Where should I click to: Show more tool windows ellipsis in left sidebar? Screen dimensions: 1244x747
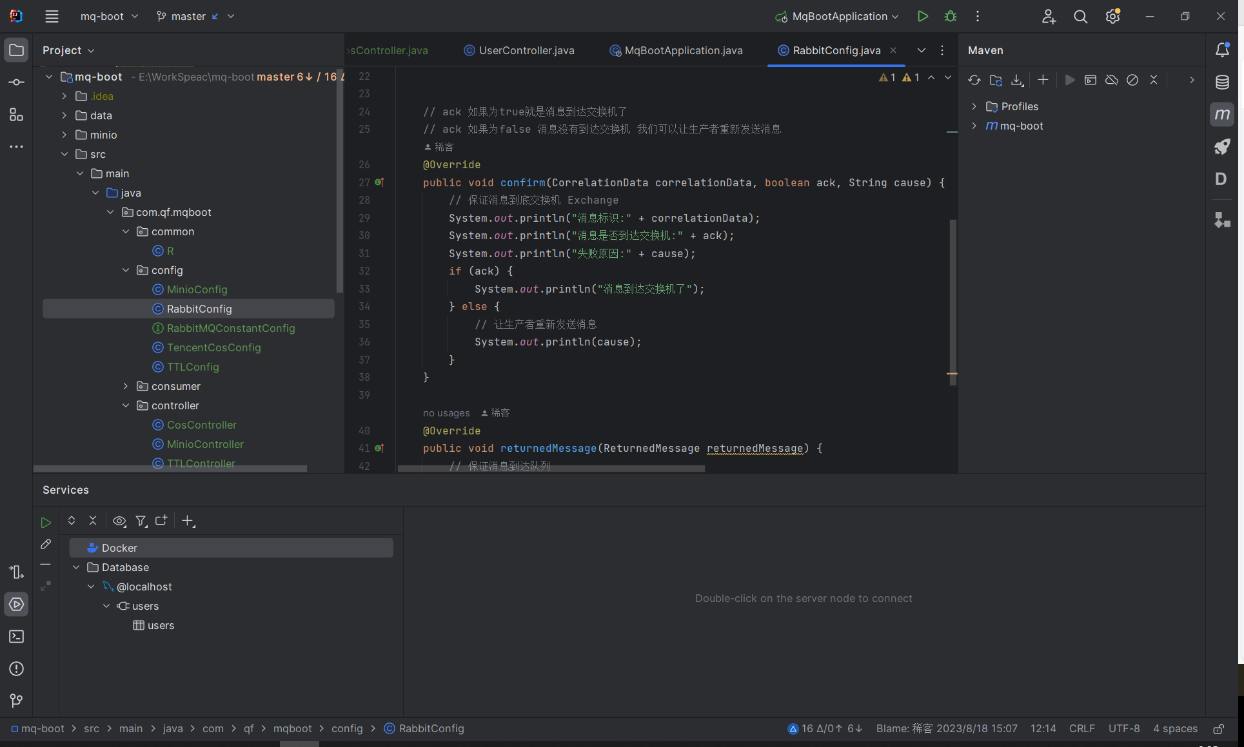coord(17,147)
